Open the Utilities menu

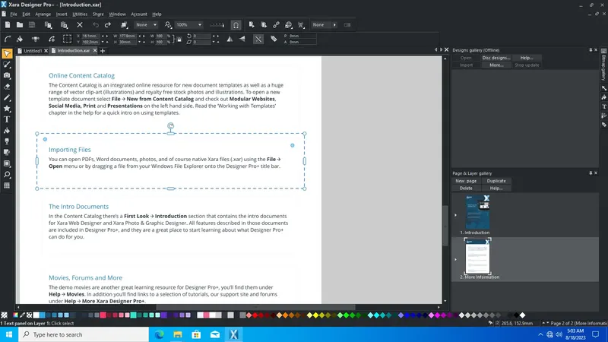pos(80,14)
